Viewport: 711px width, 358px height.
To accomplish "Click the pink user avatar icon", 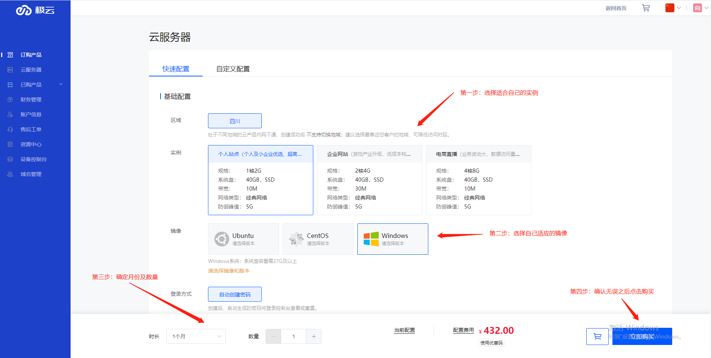I will (697, 8).
